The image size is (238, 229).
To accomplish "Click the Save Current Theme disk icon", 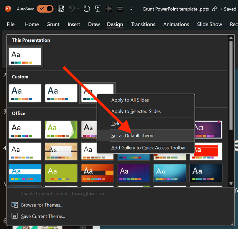I will tap(15, 216).
